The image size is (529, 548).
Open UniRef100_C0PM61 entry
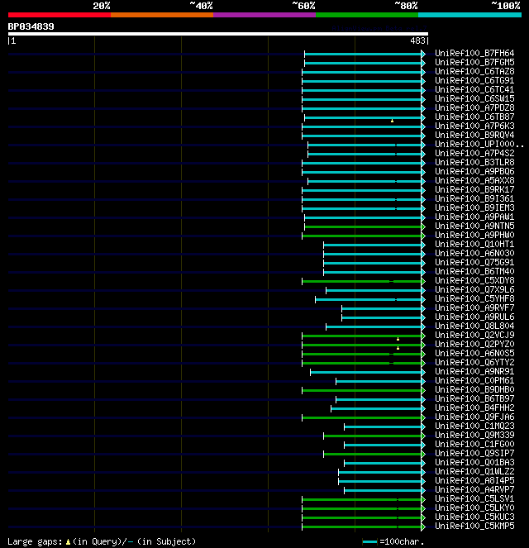474,380
